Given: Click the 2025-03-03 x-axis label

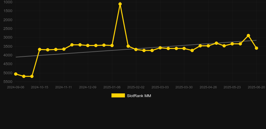Looking at the screenshot, I should [160, 87].
